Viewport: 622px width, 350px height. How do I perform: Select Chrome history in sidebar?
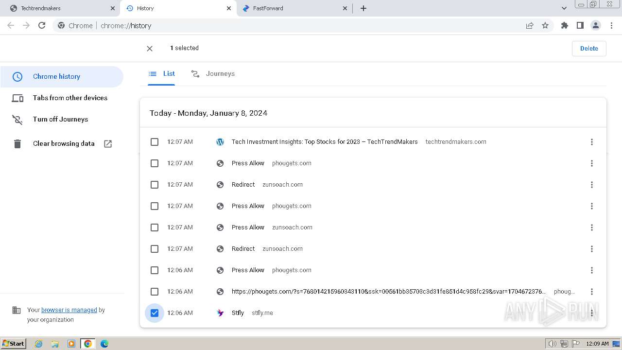[62, 76]
